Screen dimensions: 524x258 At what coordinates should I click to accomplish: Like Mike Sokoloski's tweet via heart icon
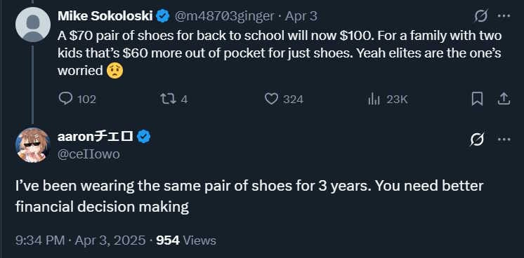[x=271, y=99]
